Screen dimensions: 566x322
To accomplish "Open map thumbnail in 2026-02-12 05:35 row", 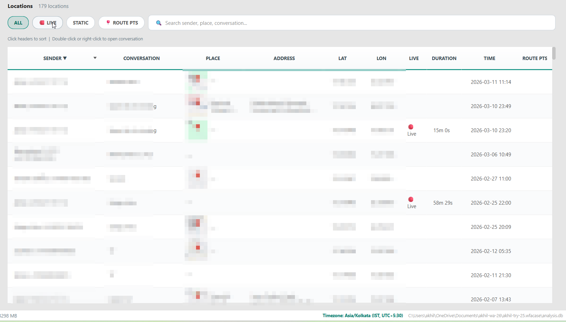I will [x=196, y=250].
